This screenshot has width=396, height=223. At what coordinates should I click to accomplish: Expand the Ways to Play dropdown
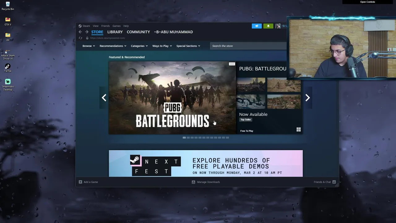pos(162,46)
